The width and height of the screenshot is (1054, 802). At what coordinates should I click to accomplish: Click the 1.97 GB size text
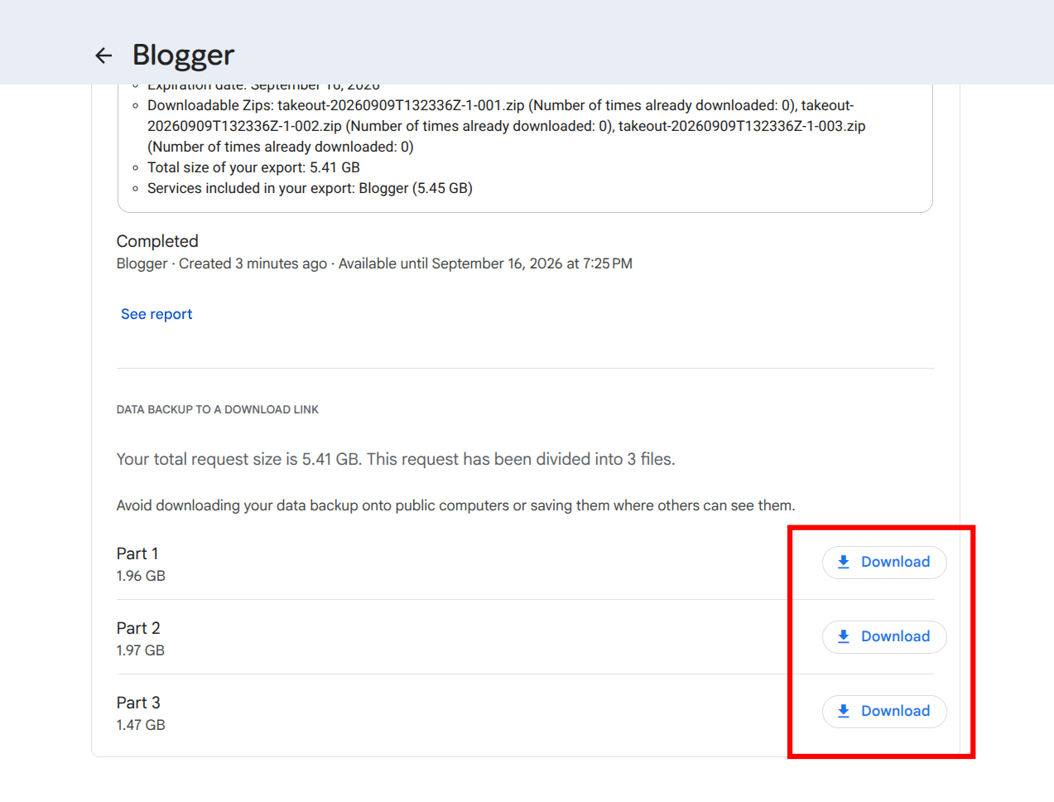141,650
